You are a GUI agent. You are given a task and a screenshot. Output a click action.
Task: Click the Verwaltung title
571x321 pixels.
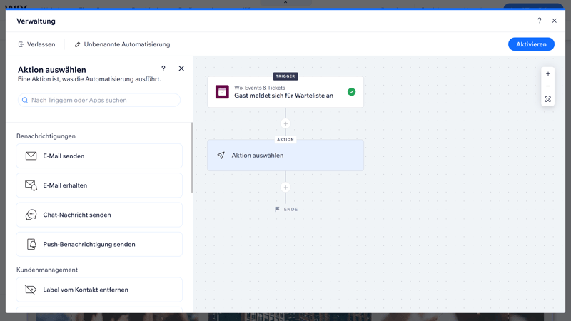click(x=36, y=21)
